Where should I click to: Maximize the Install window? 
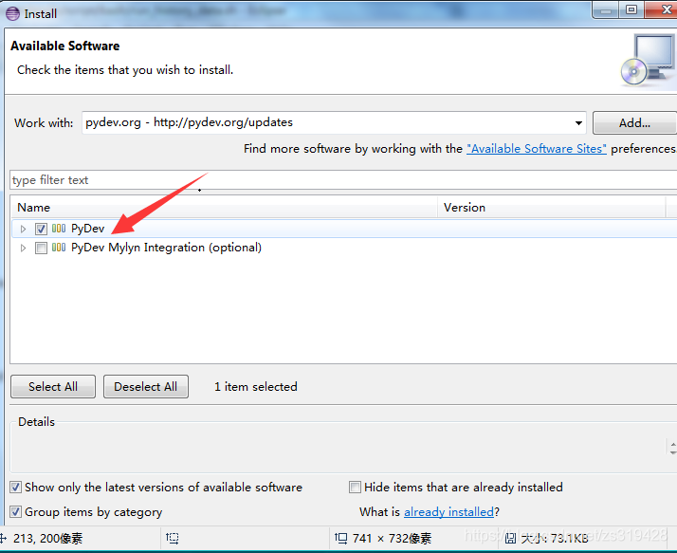coord(631,9)
